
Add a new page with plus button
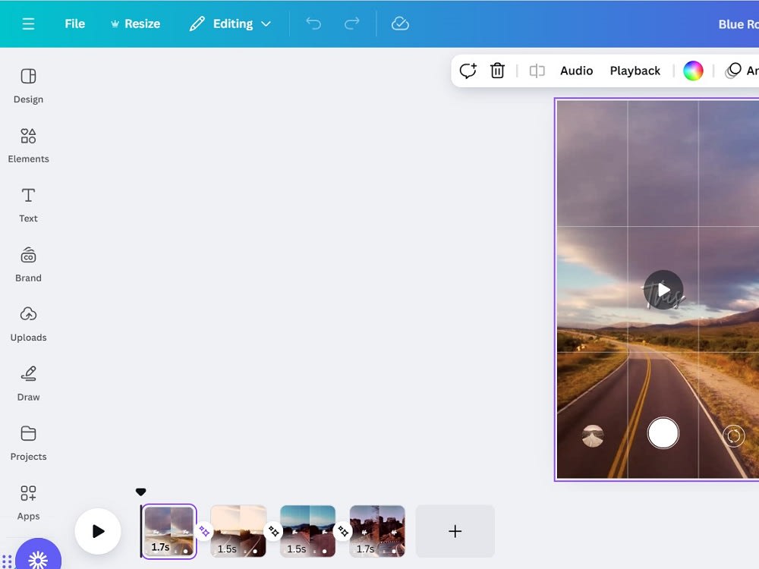point(455,531)
